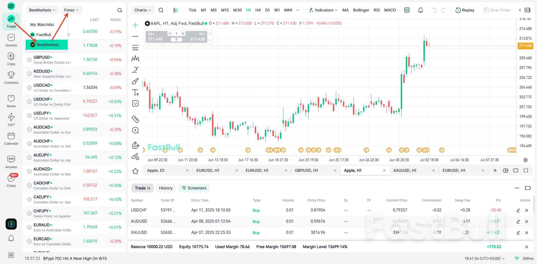This screenshot has width=537, height=264.
Task: Switch to the History tab
Action: [x=166, y=188]
